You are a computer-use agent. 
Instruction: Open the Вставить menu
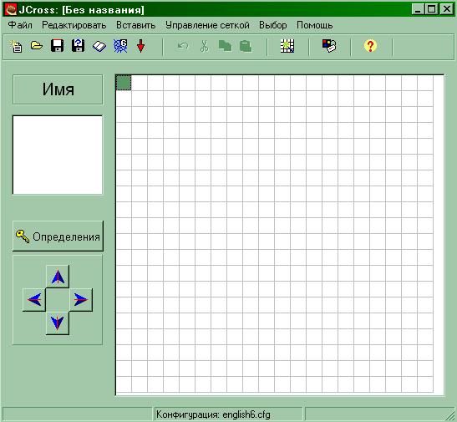pos(136,25)
